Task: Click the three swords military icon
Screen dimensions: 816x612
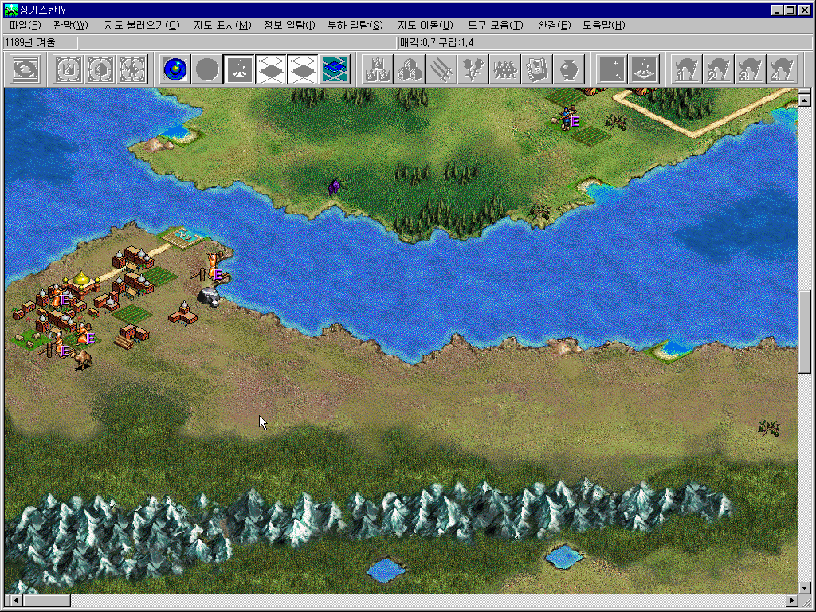Action: click(441, 69)
